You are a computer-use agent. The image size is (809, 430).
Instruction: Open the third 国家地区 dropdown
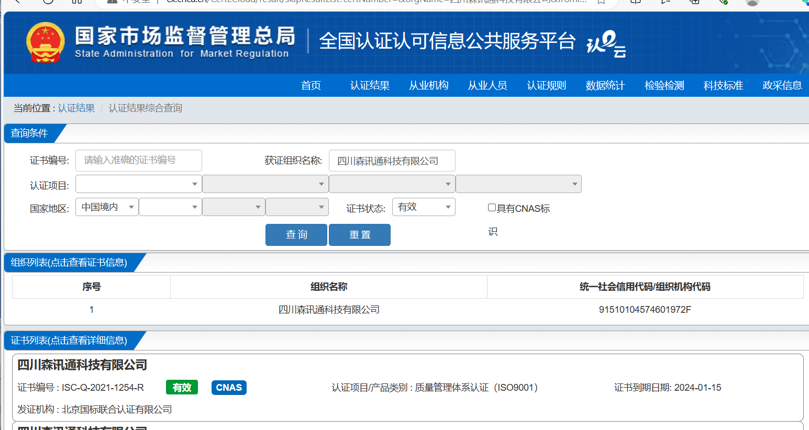[234, 207]
